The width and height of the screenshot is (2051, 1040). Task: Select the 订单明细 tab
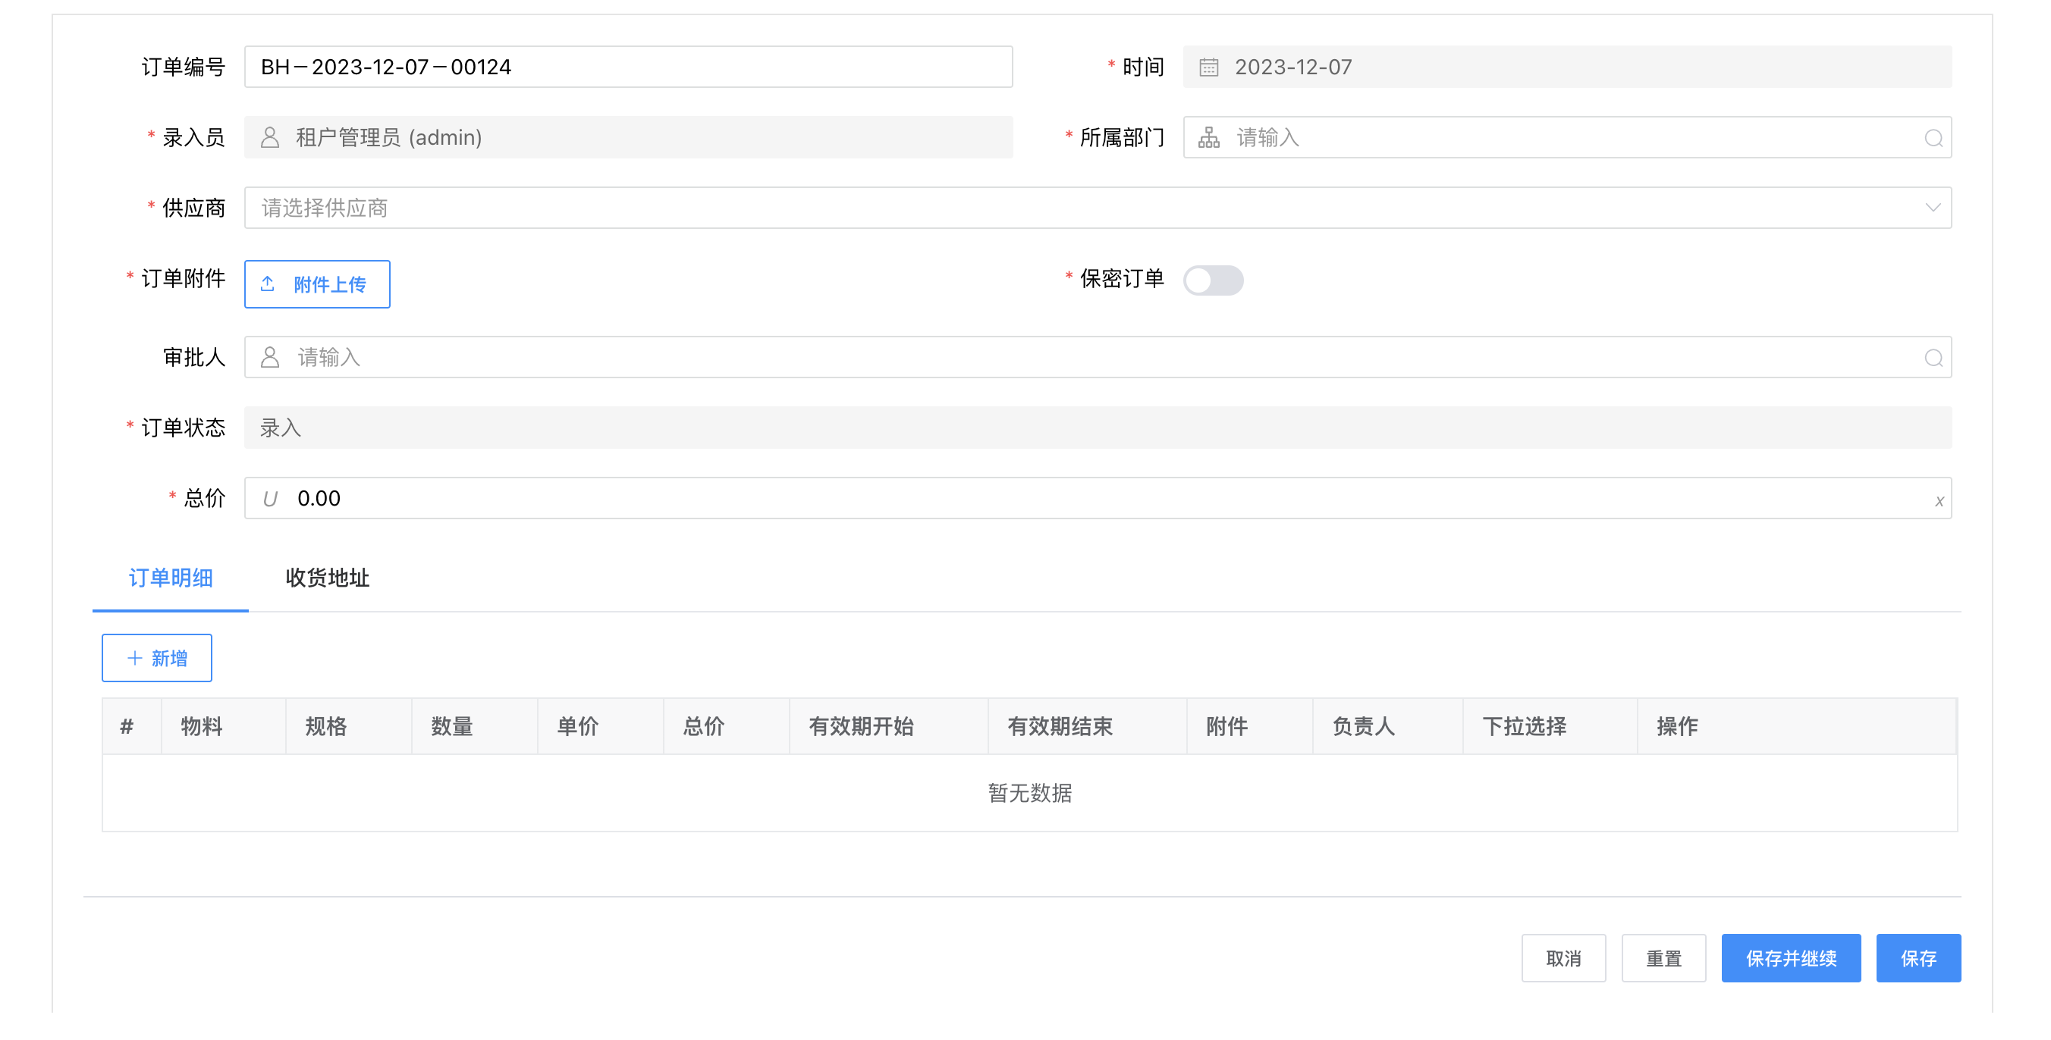(x=171, y=578)
